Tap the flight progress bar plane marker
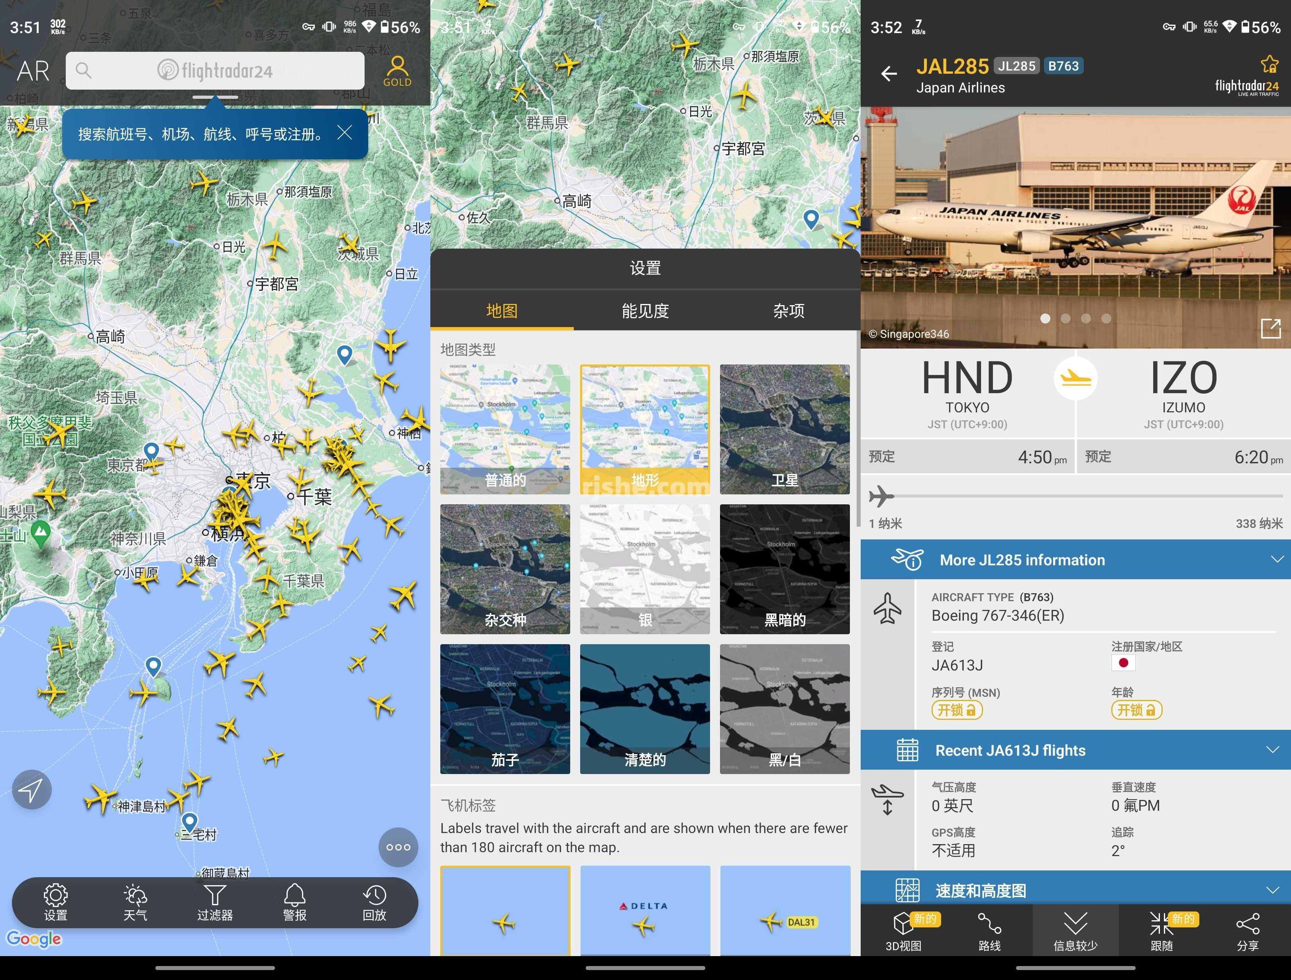The image size is (1291, 980). point(881,496)
